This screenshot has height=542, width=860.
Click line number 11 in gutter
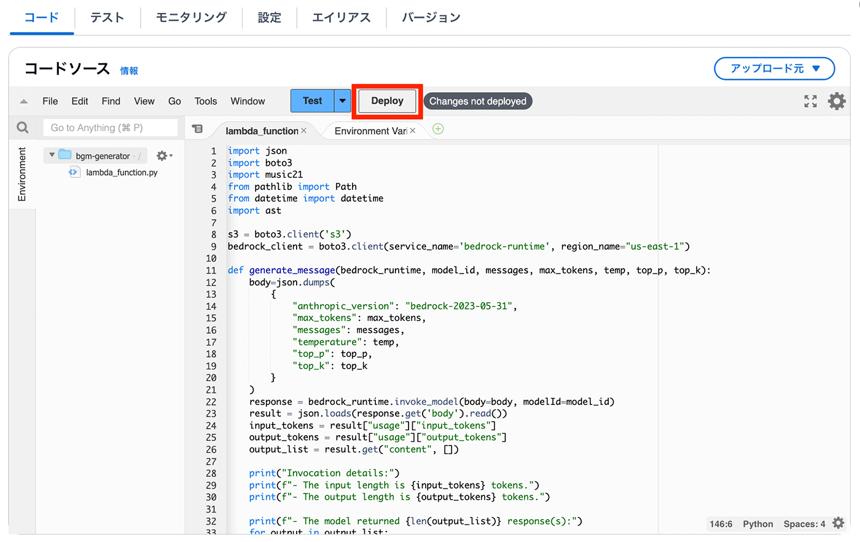(x=211, y=270)
